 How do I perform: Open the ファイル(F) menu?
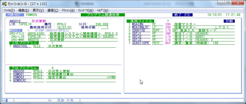9,10
